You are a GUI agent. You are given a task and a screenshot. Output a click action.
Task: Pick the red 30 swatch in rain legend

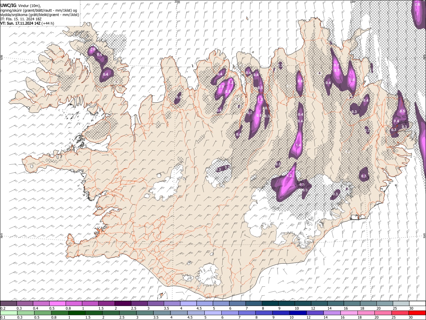point(418,313)
